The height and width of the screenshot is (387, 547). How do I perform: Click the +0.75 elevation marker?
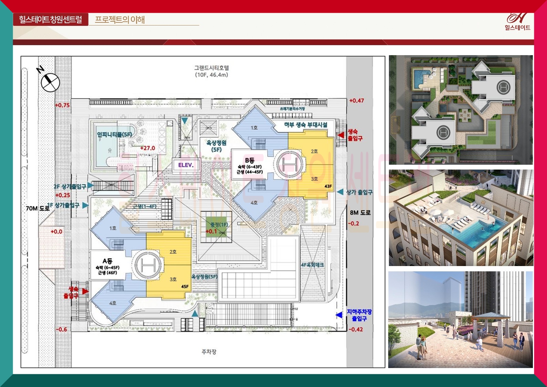tap(62, 105)
